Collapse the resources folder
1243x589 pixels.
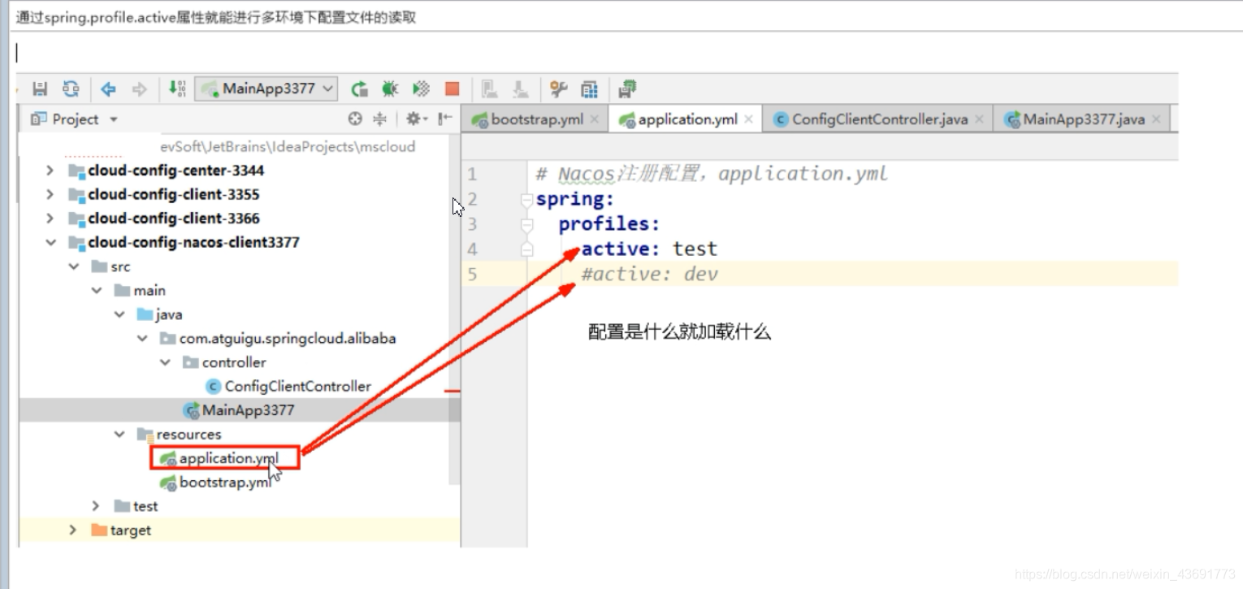pos(119,435)
